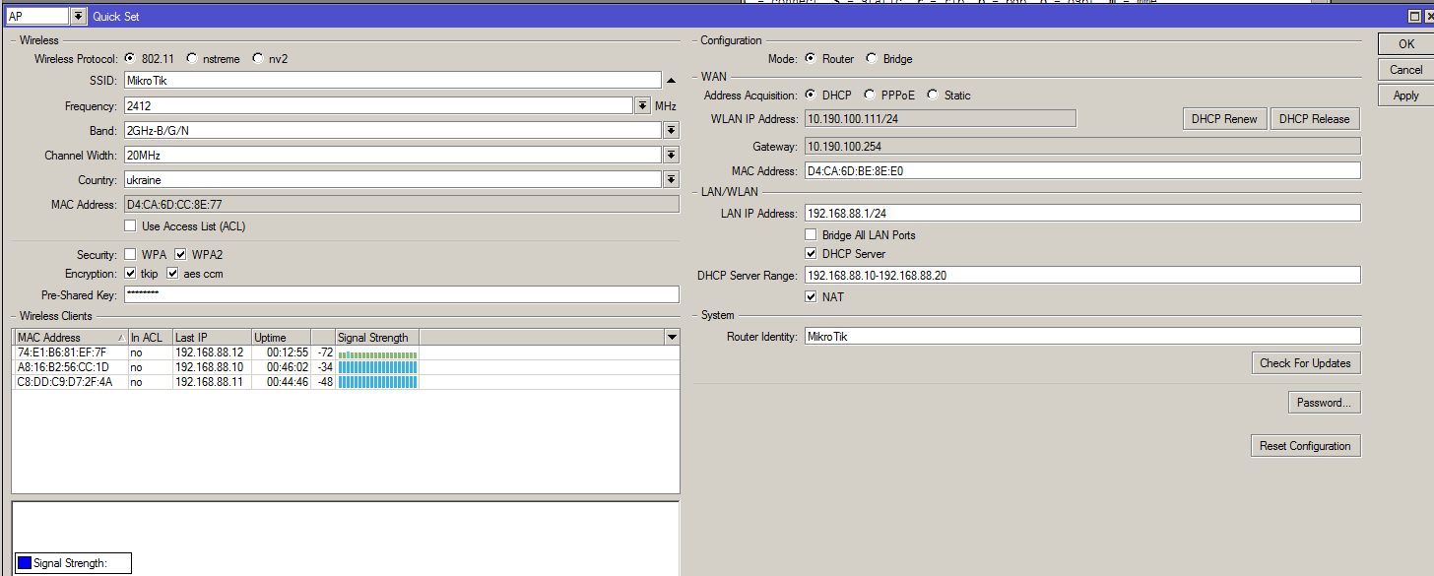Toggle aes ccm encryption checkbox
1434x576 pixels.
pos(173,274)
